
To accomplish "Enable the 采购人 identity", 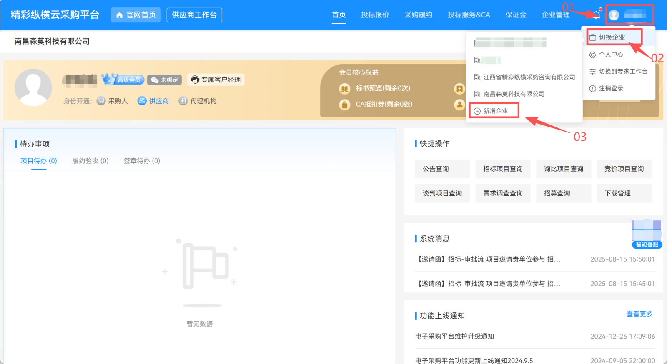I will (x=113, y=101).
